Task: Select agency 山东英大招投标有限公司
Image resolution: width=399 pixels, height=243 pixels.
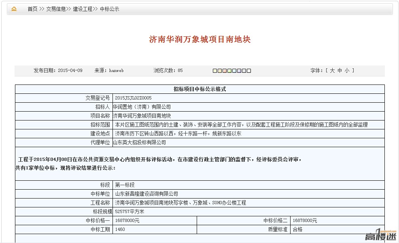Action: 140,142
